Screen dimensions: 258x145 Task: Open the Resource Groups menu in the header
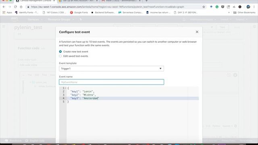(x=61, y=19)
